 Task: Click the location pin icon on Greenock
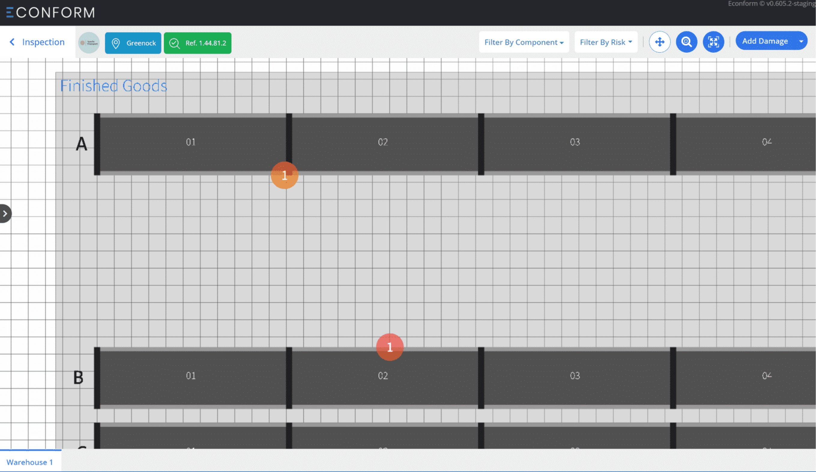click(x=116, y=43)
